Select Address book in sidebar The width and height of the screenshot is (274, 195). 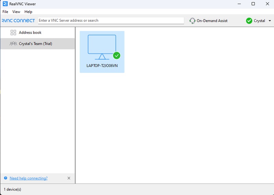(x=38, y=33)
